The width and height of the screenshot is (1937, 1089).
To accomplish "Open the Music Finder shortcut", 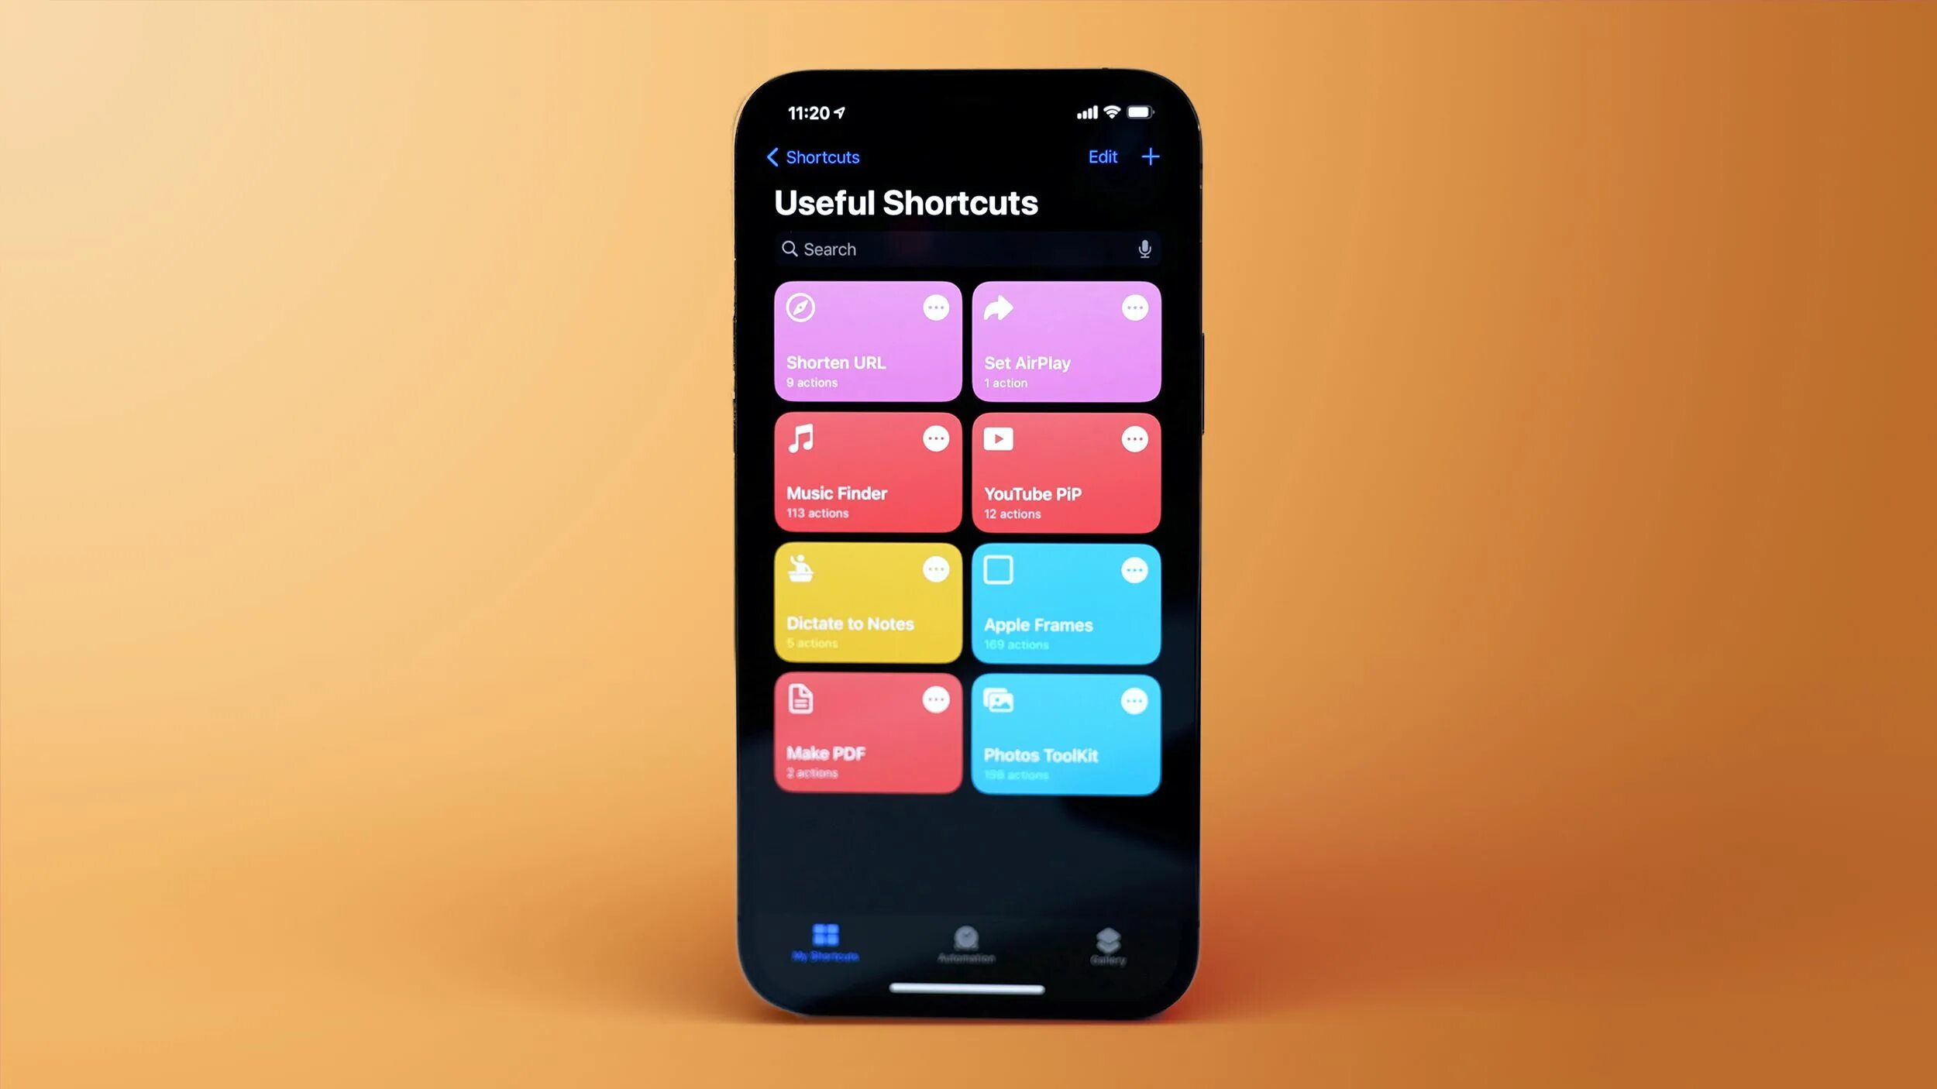I will click(x=865, y=472).
